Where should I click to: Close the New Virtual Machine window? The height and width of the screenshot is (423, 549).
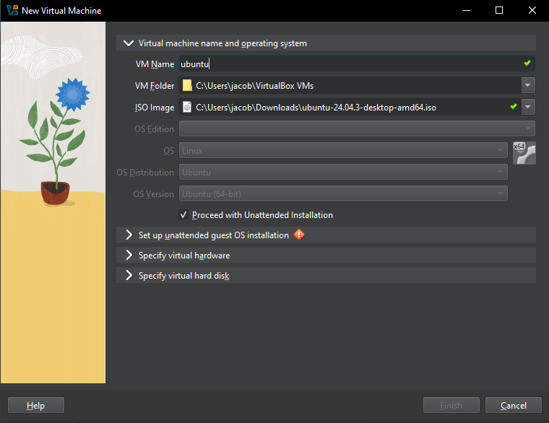(x=532, y=11)
